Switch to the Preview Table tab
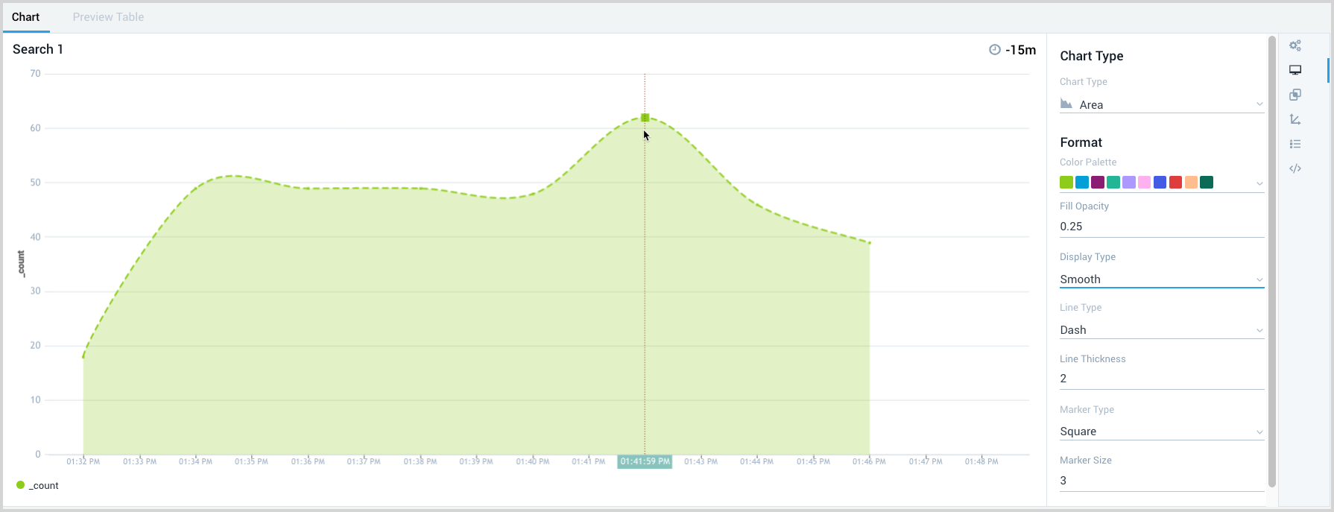Screen dimensions: 1334x512 coord(108,17)
